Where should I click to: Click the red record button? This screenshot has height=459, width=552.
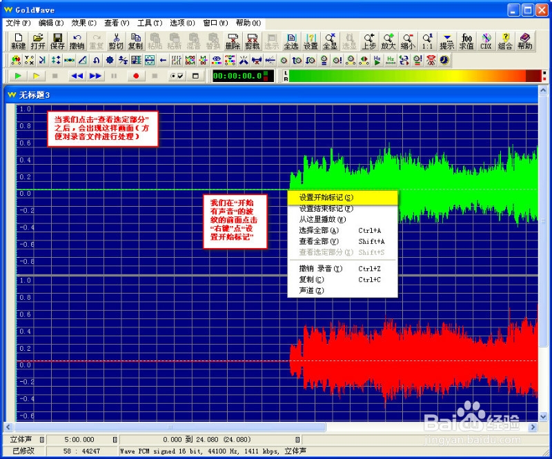point(136,76)
